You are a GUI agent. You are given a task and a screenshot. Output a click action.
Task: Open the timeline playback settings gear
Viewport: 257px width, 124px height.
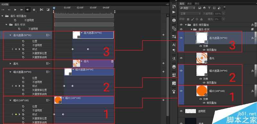coord(34,10)
